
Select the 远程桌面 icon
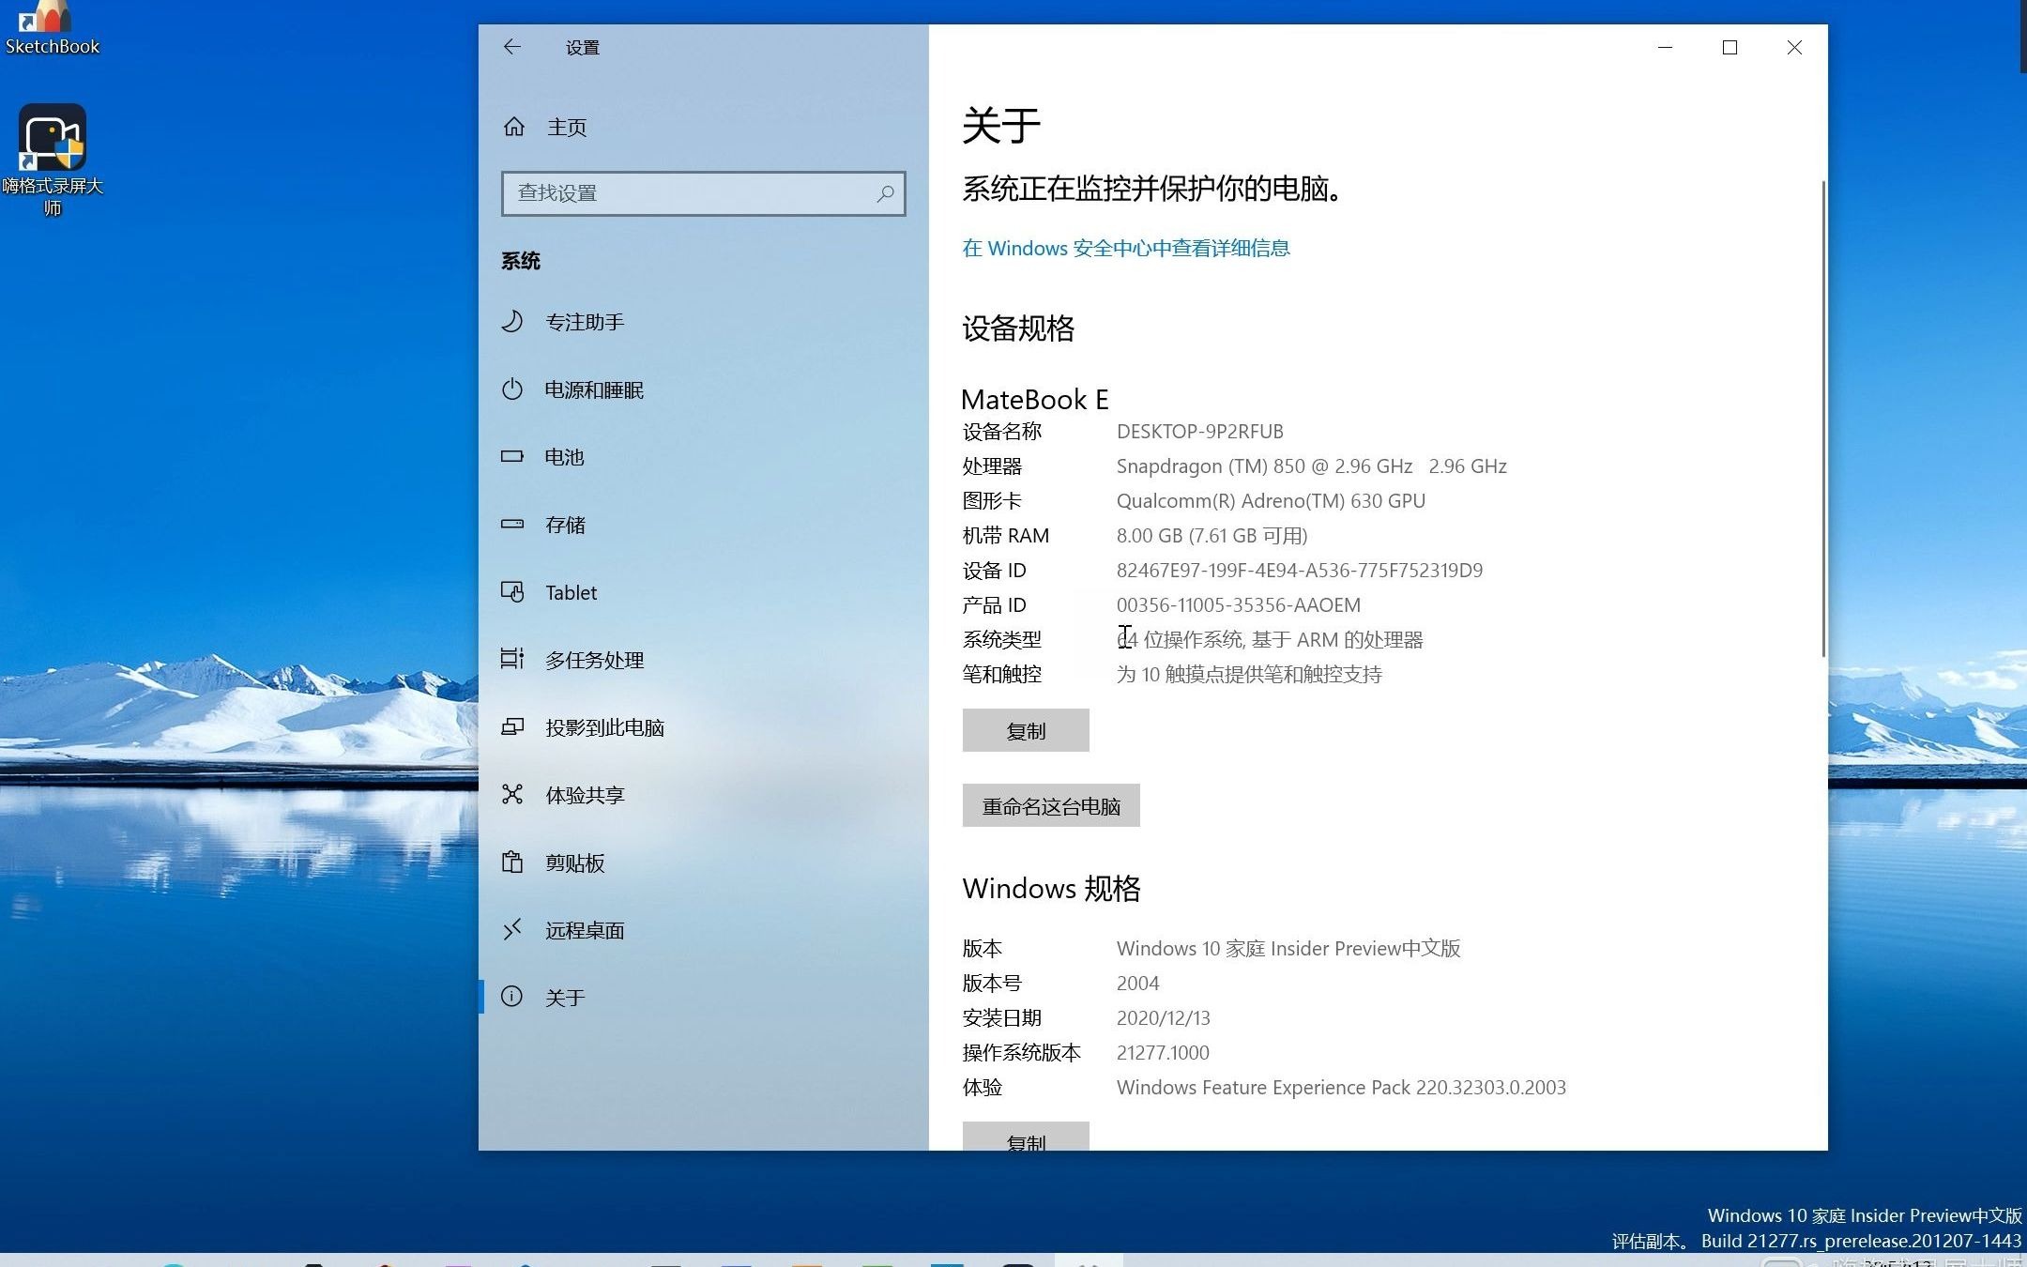[x=511, y=930]
